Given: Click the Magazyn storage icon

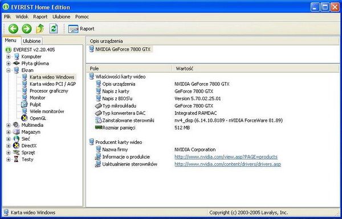Looking at the screenshot, I should tap(17, 132).
